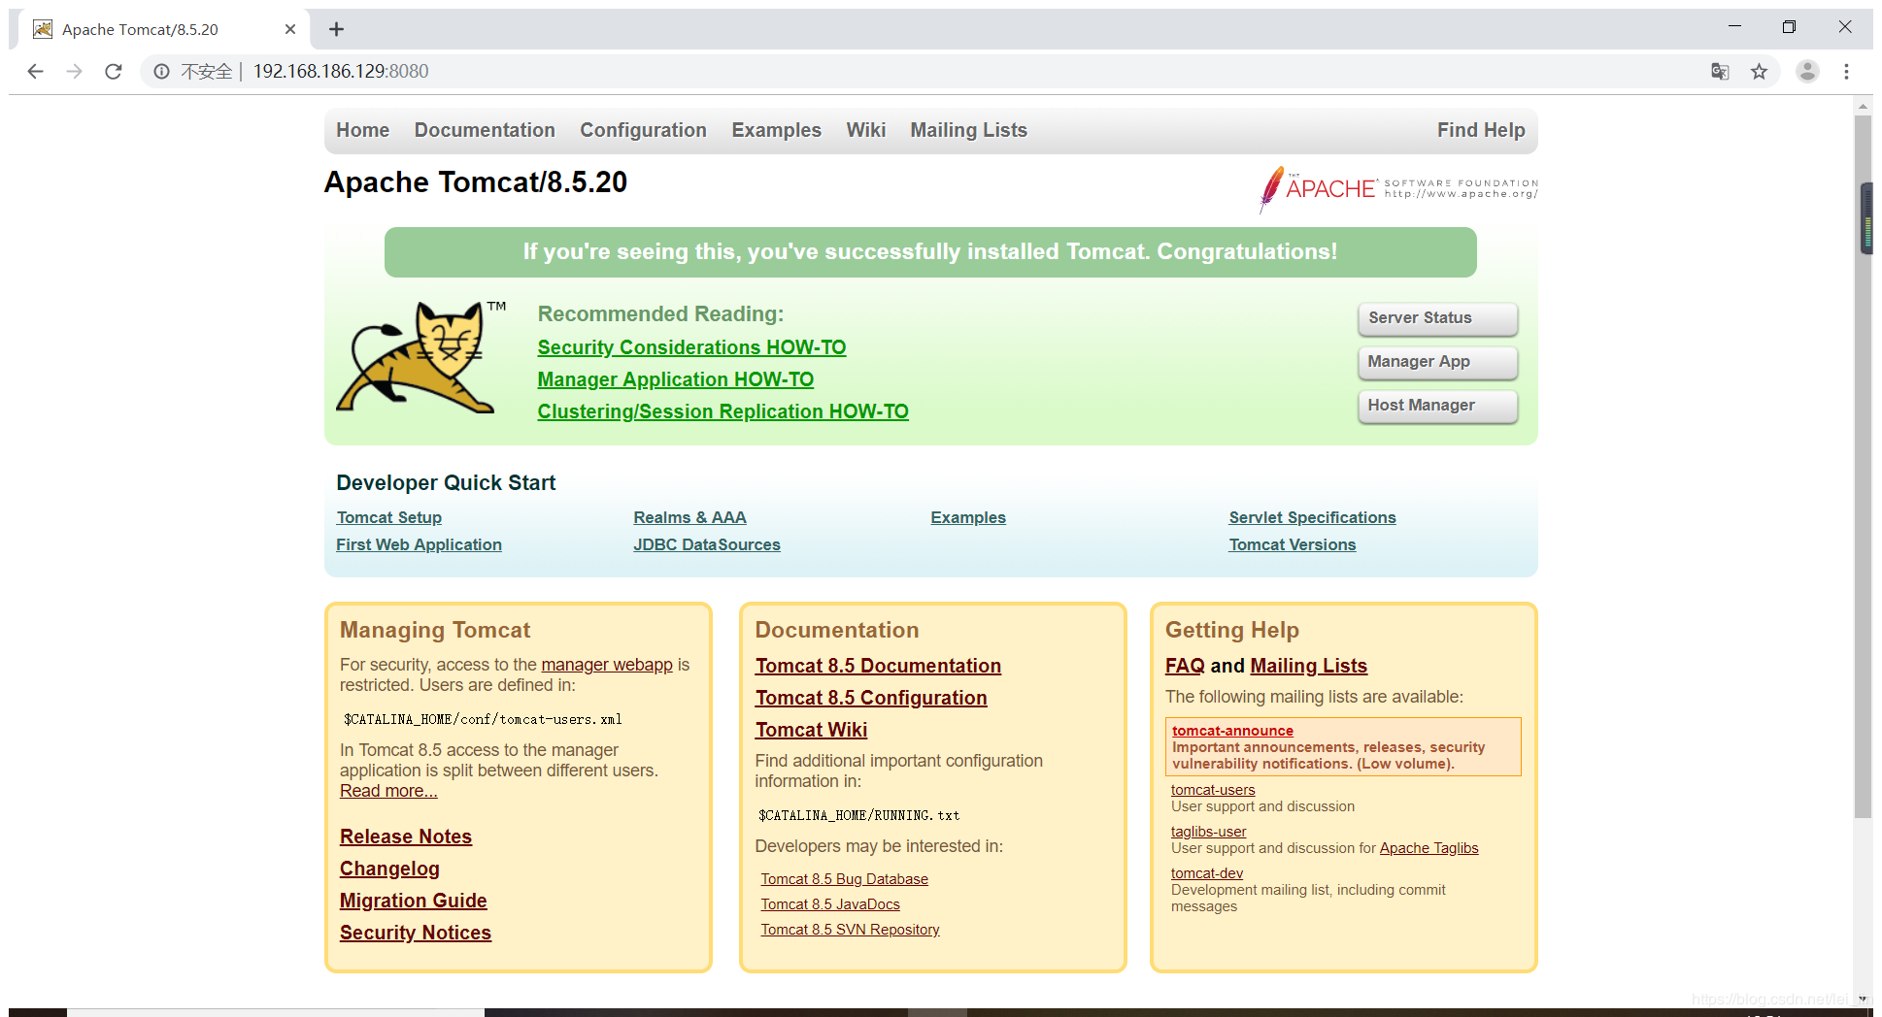Open the Tomcat 8.5 Configuration link
The height and width of the screenshot is (1017, 1882).
click(x=871, y=698)
